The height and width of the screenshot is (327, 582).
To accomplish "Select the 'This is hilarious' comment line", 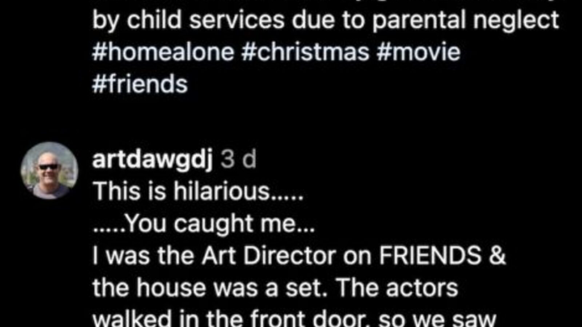I will [x=198, y=191].
